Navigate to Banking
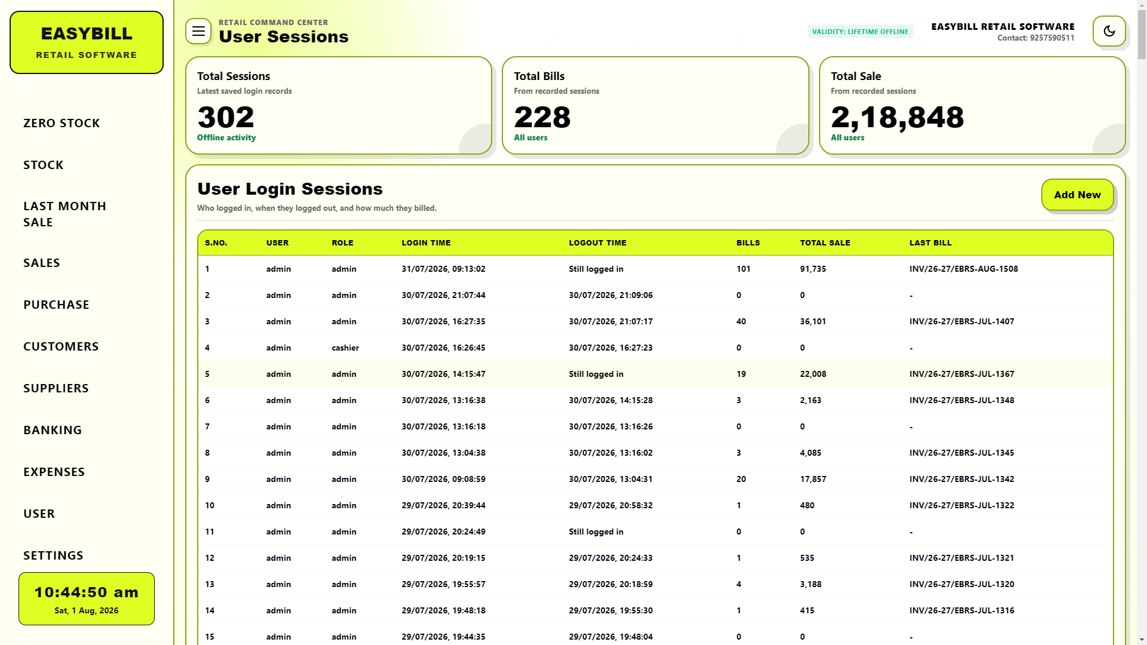 53,430
